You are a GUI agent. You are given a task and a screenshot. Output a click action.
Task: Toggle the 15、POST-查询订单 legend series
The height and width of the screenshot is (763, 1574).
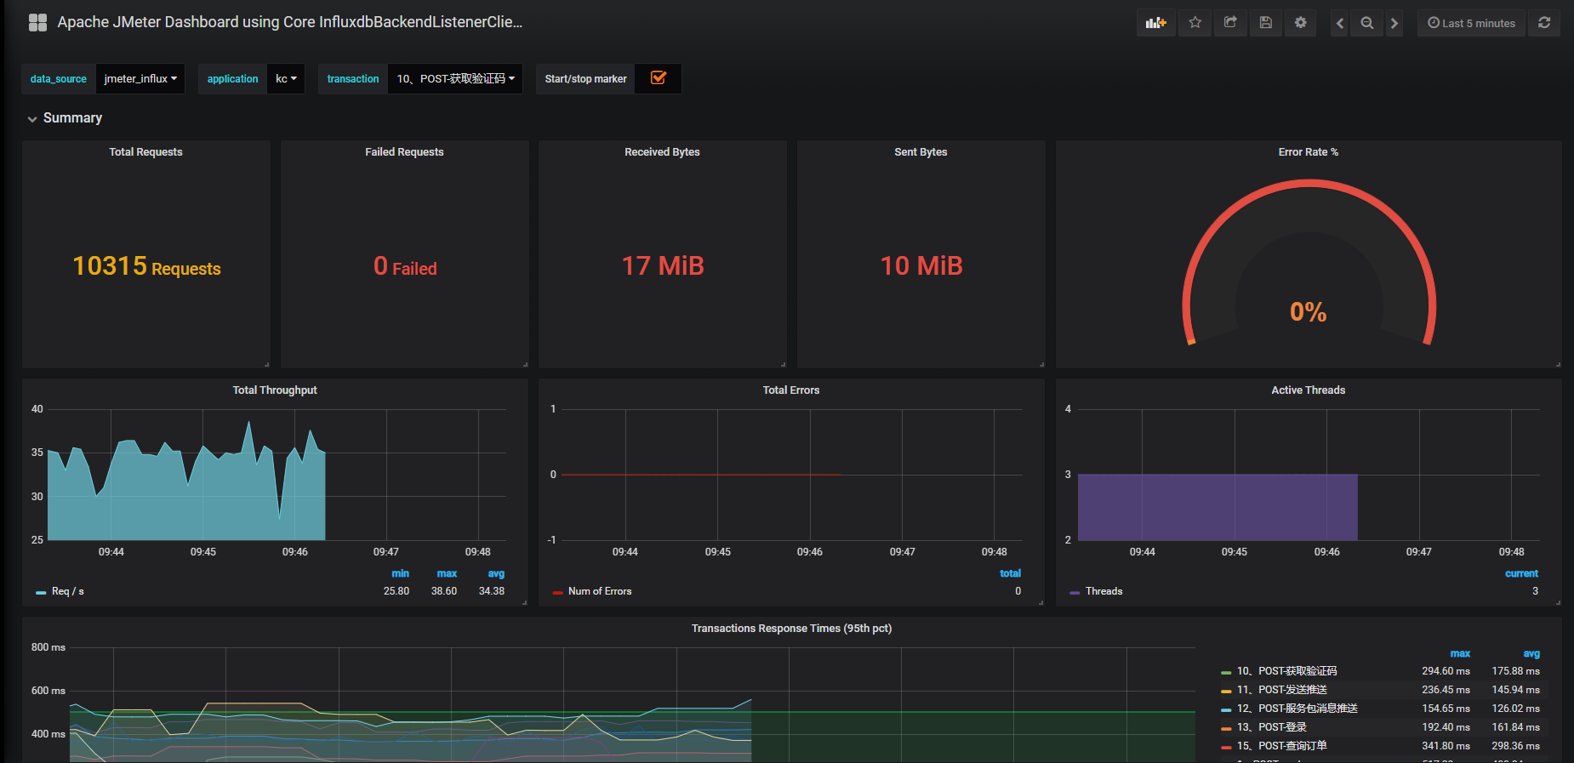1282,746
